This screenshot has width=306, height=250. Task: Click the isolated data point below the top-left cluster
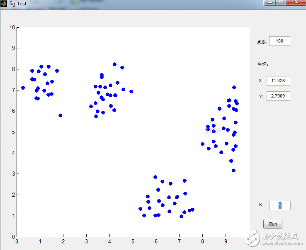[x=60, y=115]
